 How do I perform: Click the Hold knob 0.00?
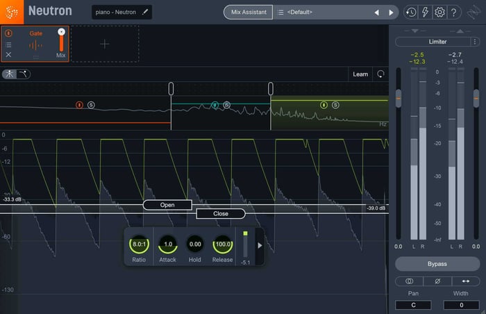[195, 245]
